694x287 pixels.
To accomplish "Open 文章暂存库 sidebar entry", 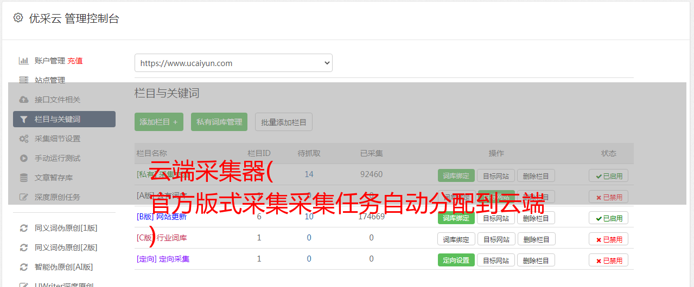I will coord(54,178).
